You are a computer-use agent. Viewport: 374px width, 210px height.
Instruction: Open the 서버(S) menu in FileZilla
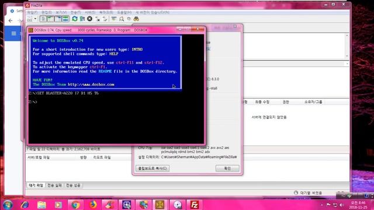[x=90, y=12]
